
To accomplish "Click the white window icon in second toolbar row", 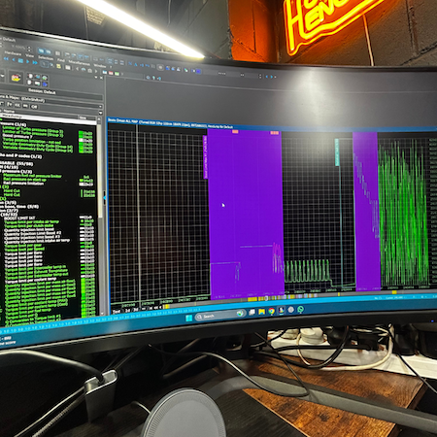I will [x=68, y=67].
